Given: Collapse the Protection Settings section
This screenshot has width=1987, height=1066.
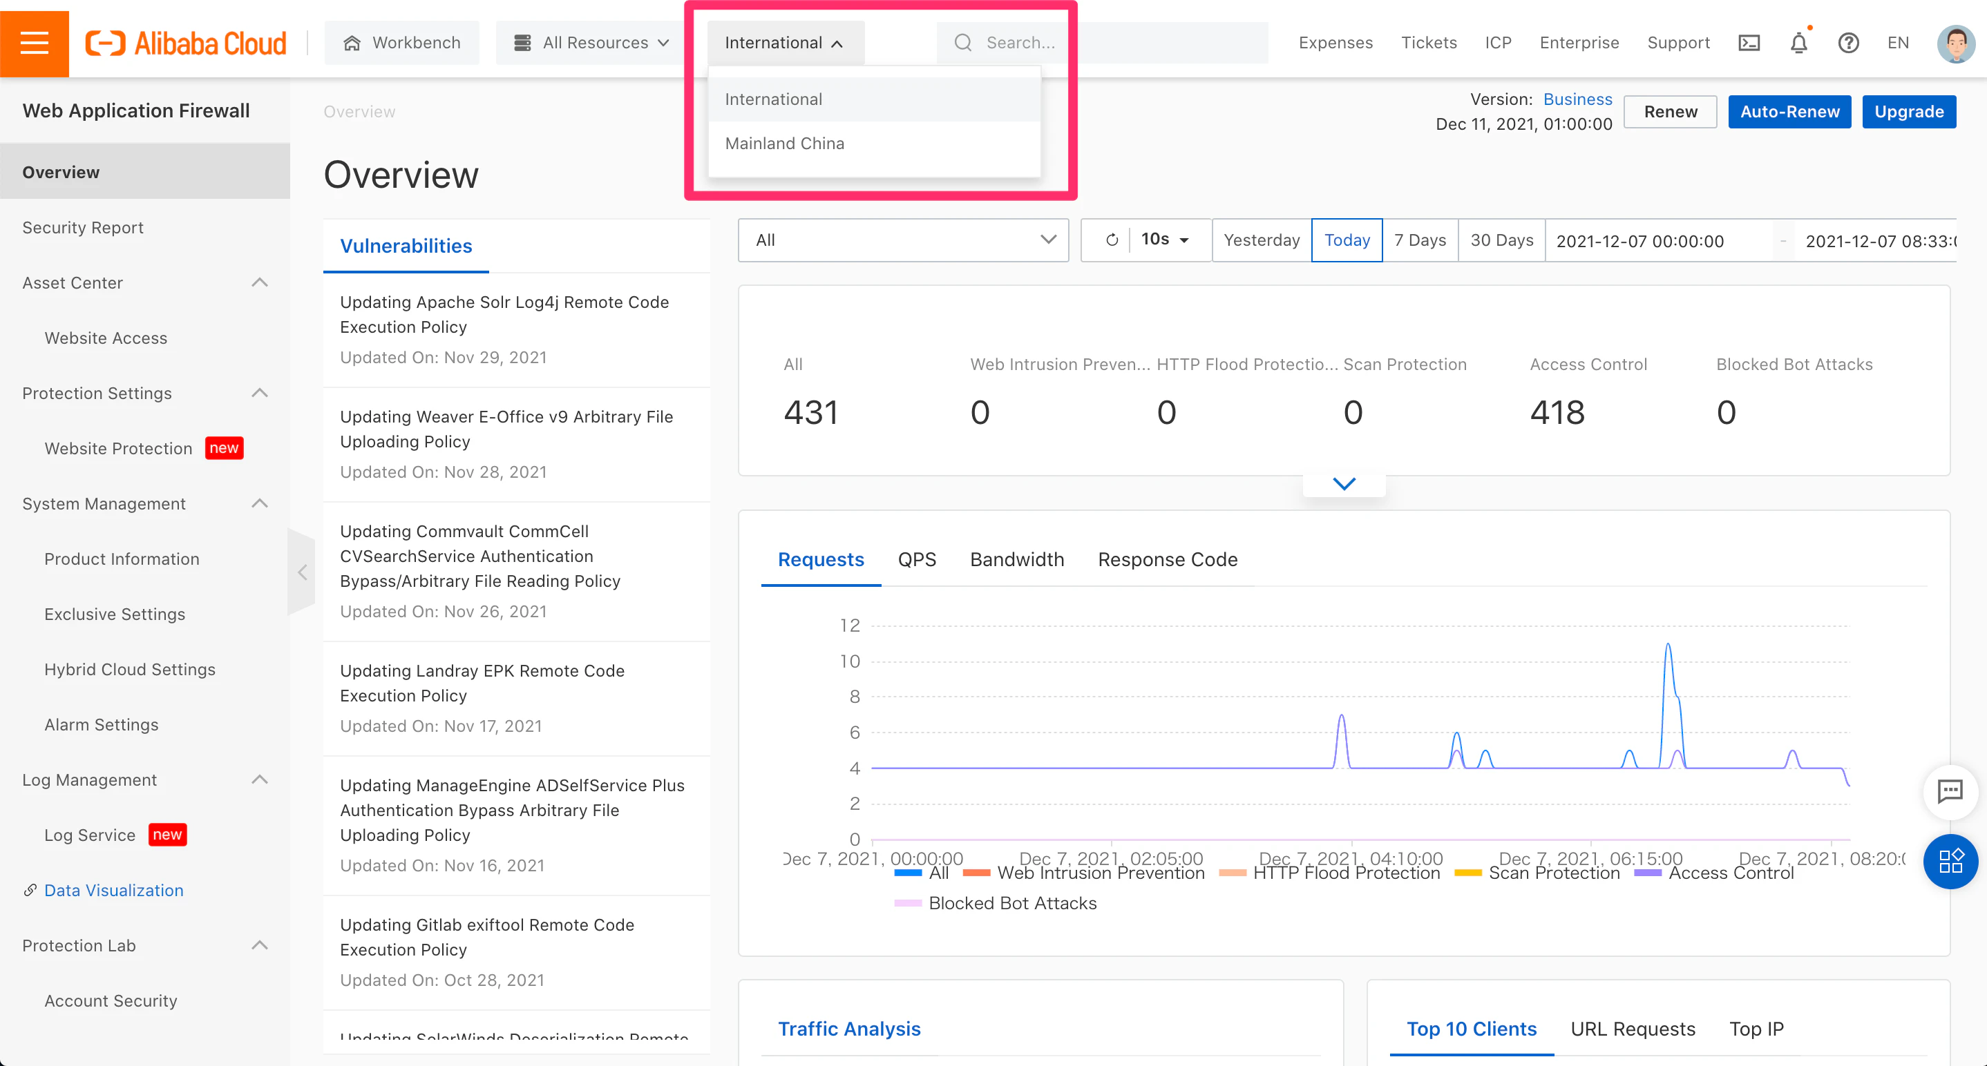Looking at the screenshot, I should (x=260, y=393).
